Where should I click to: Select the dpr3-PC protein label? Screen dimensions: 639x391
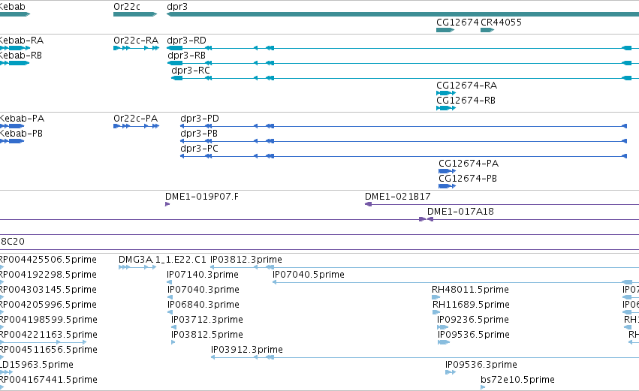click(x=199, y=149)
